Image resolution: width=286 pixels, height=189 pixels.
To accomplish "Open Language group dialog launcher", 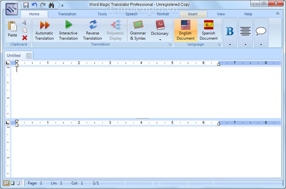I will pos(219,44).
